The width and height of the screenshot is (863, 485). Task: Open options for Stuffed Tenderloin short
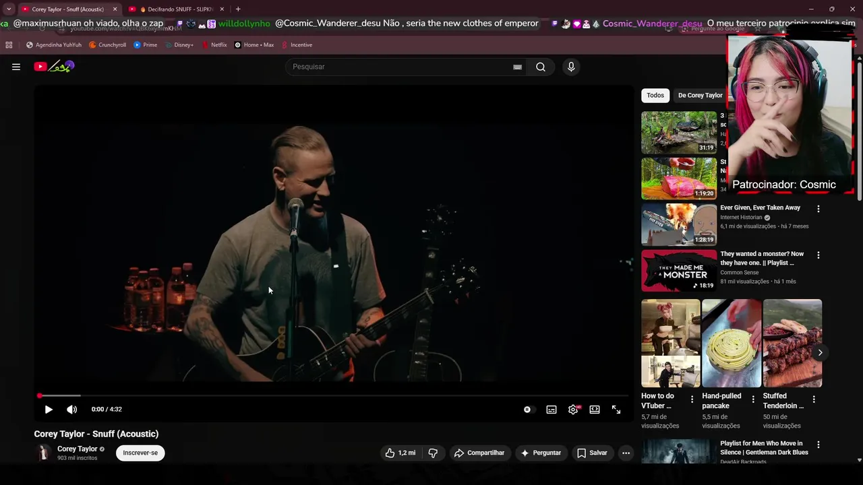814,399
